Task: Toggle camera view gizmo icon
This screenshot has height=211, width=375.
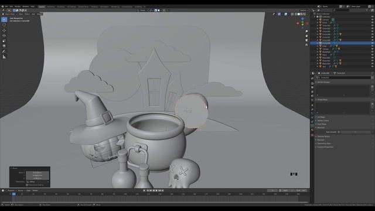Action: pos(306,40)
